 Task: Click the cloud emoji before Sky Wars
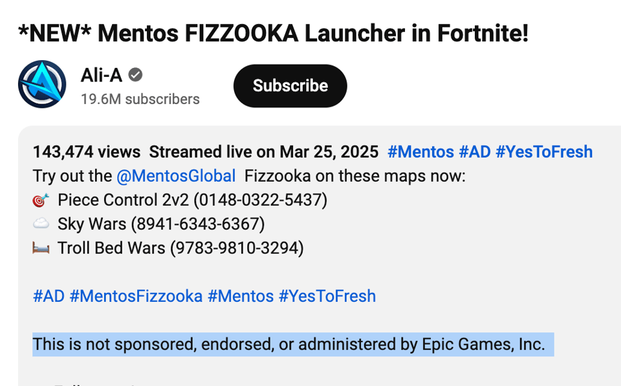coord(41,224)
